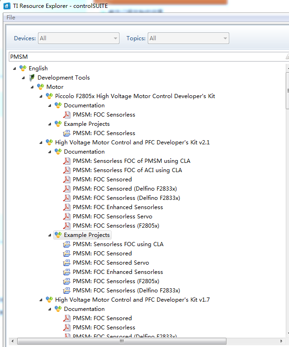Select 'PMSM: Sensorless FOC using CLA' project
The width and height of the screenshot is (289, 347).
point(118,244)
